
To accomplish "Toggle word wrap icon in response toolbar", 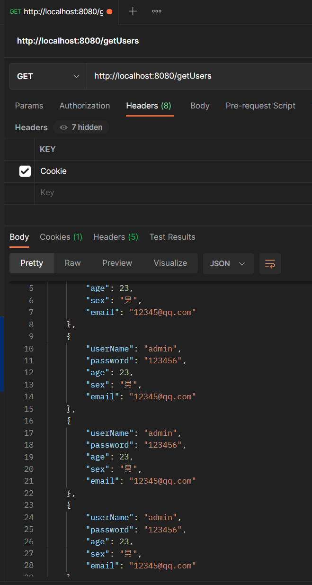I will 270,263.
